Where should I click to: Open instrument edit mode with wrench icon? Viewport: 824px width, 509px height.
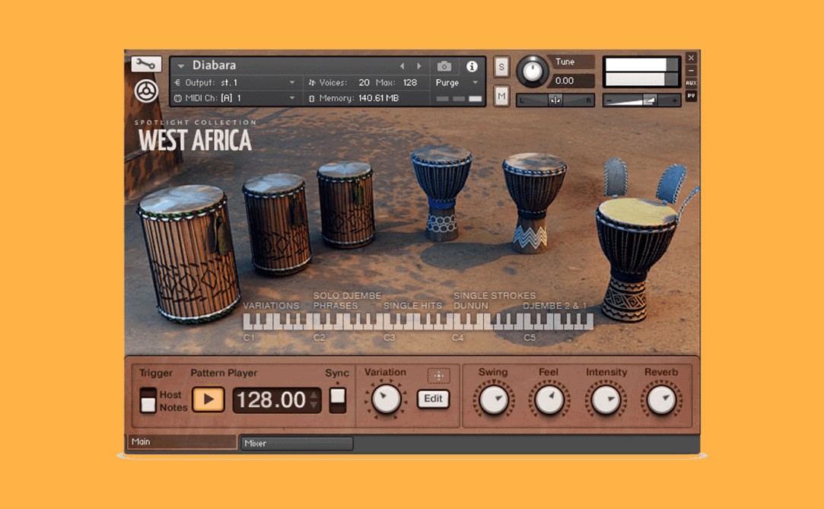[x=146, y=65]
